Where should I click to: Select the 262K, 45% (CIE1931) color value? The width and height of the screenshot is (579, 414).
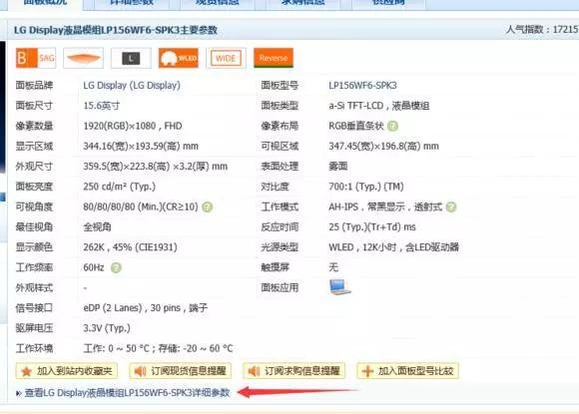(130, 247)
